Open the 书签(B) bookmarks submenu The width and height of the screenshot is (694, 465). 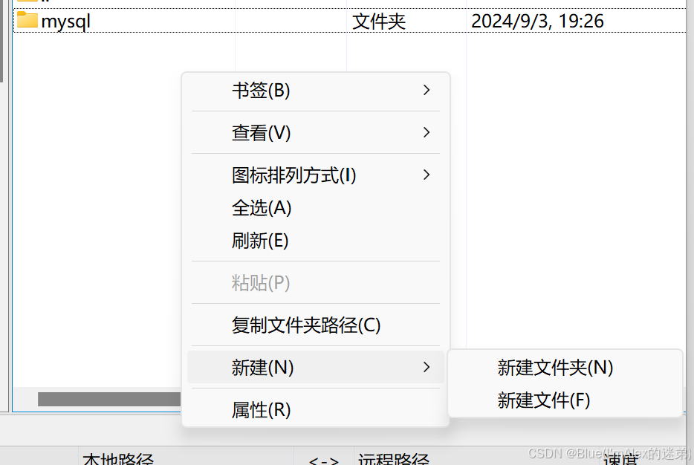pos(316,91)
